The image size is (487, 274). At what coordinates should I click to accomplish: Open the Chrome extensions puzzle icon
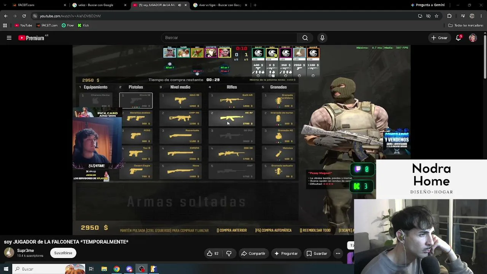click(449, 16)
